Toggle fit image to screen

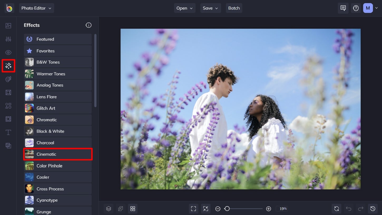pos(193,208)
